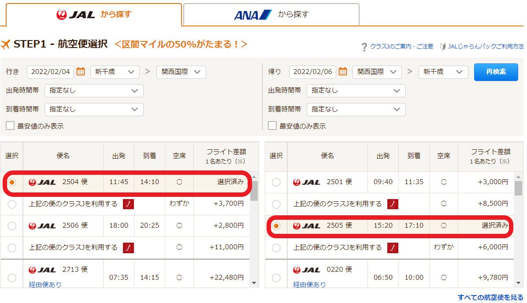The height and width of the screenshot is (303, 527).
Task: Select return JAL 0220 radio button
Action: pos(276,278)
